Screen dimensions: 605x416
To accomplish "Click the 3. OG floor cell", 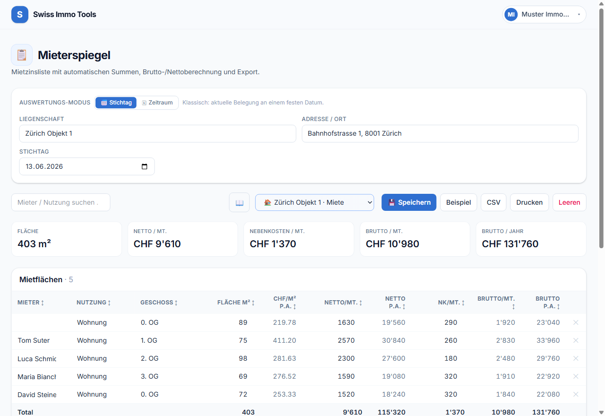I will pyautogui.click(x=150, y=376).
